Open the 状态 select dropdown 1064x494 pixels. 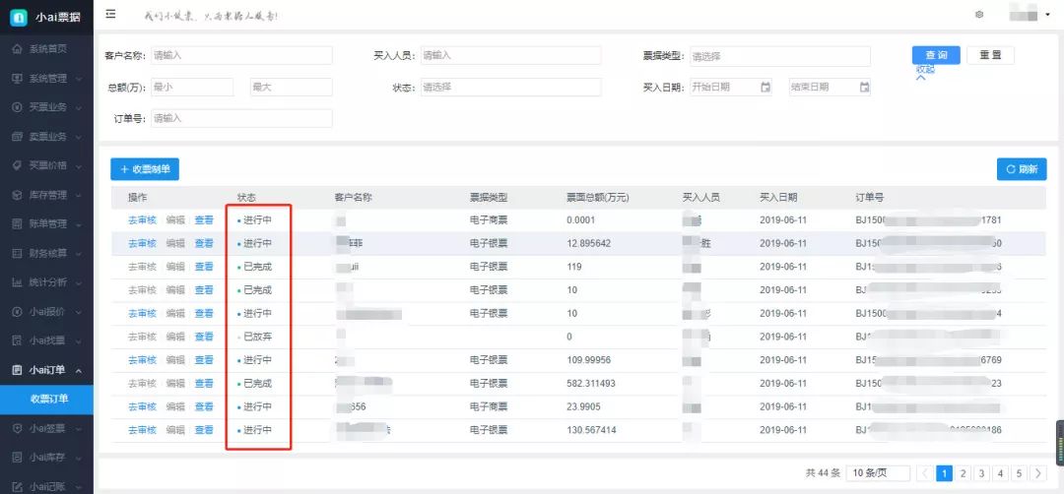tap(510, 87)
